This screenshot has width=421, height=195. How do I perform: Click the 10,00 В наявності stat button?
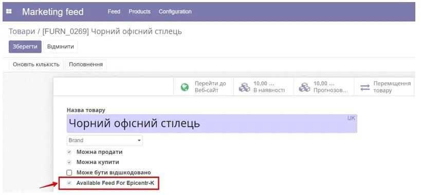pos(264,87)
